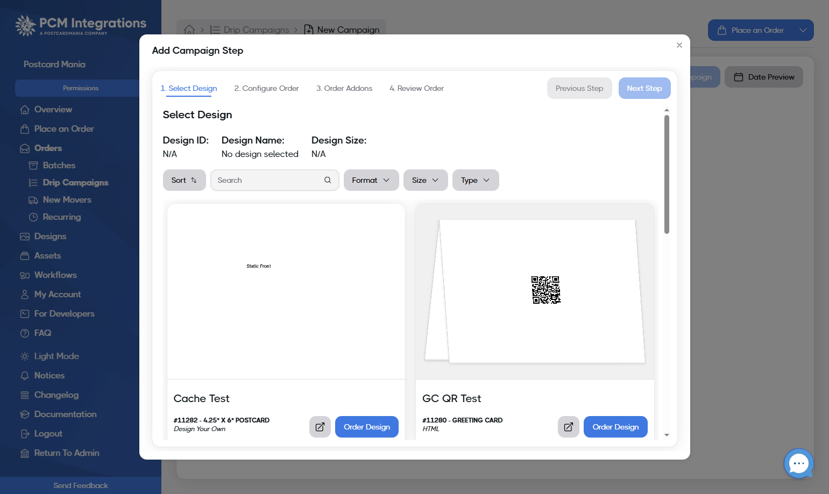This screenshot has height=494, width=829.
Task: Switch to 4. Review Order tab
Action: tap(416, 88)
